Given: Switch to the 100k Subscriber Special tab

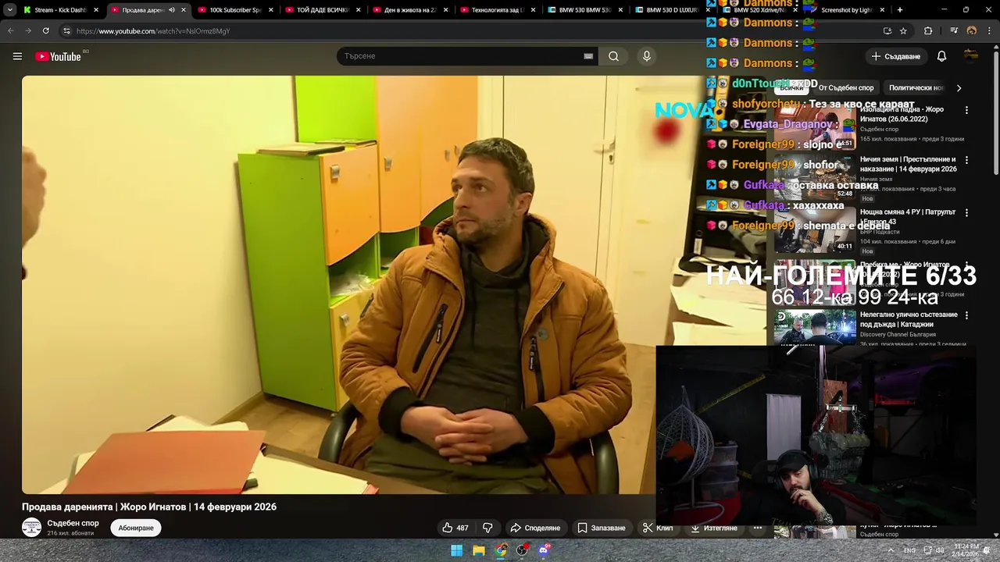Looking at the screenshot, I should pos(236,10).
